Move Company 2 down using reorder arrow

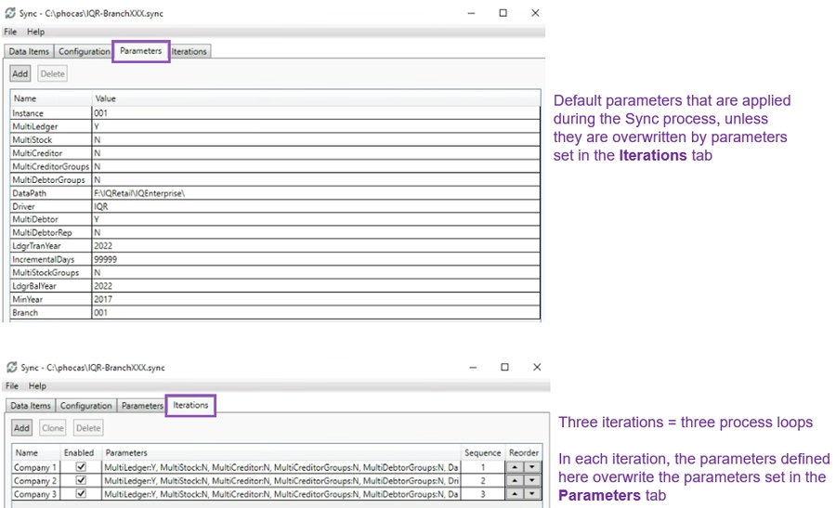click(531, 481)
